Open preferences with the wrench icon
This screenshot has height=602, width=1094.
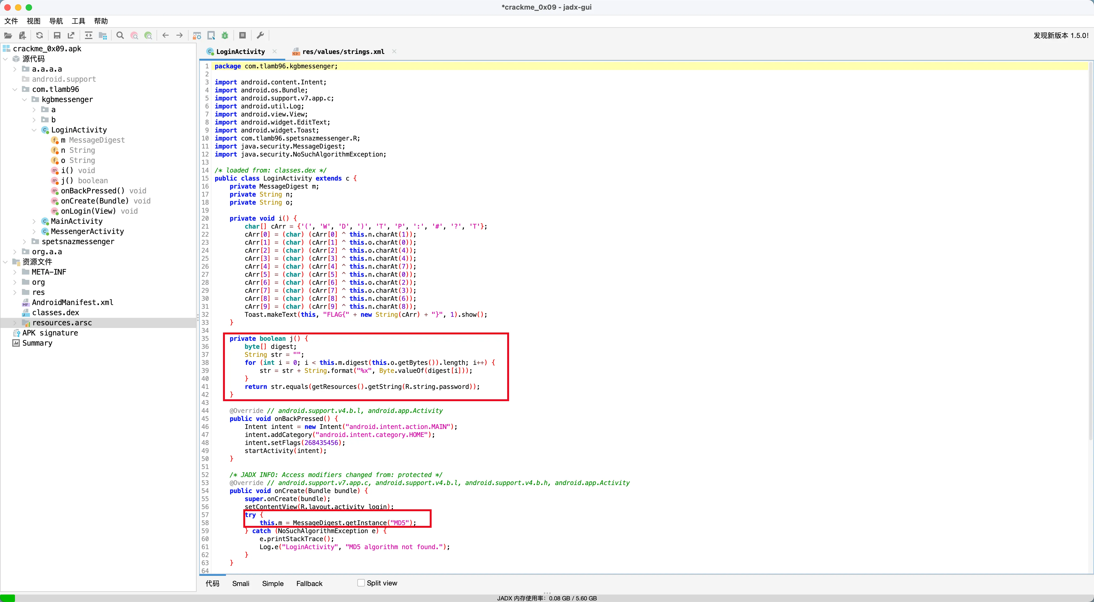260,36
